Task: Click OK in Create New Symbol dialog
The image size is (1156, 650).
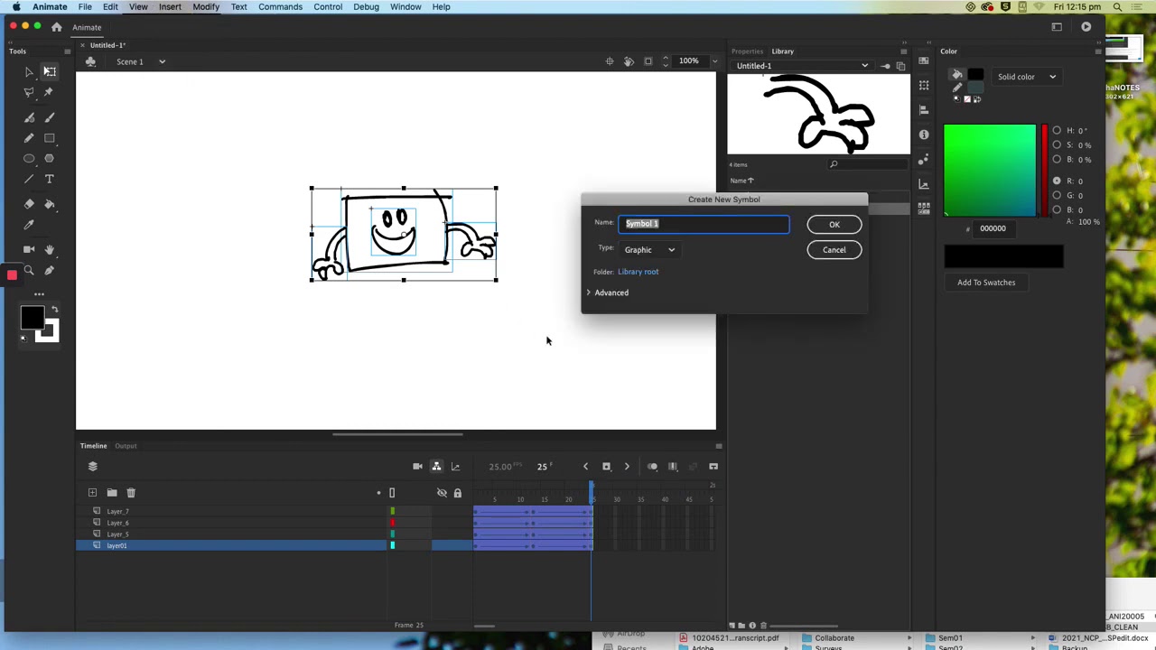Action: click(834, 225)
